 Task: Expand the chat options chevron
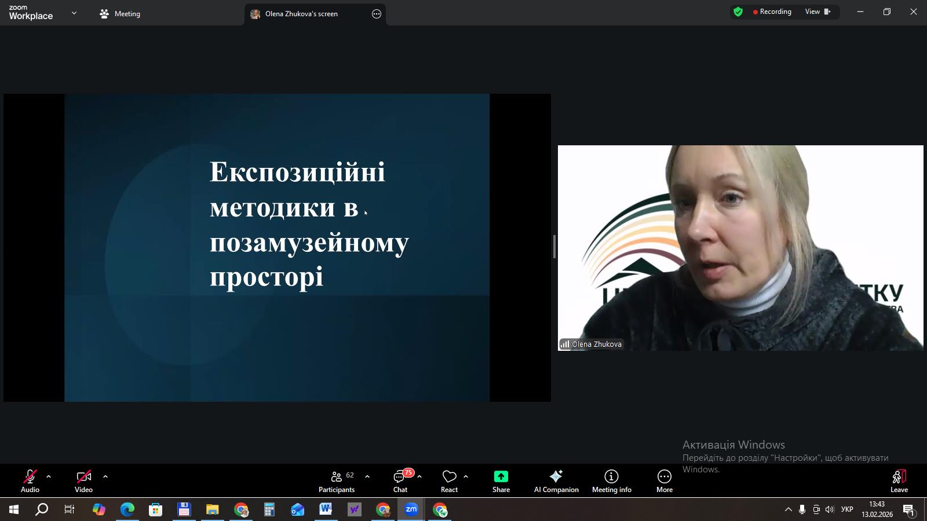[x=418, y=476]
